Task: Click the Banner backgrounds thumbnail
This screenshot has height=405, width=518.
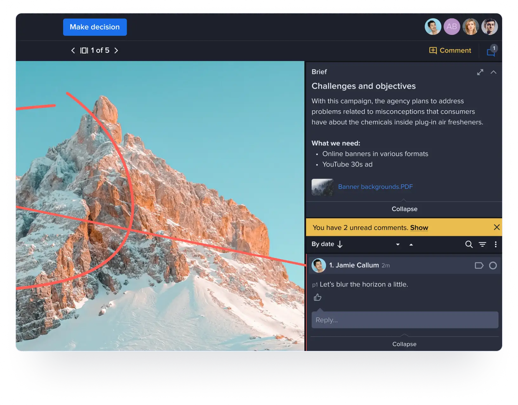Action: pos(322,187)
